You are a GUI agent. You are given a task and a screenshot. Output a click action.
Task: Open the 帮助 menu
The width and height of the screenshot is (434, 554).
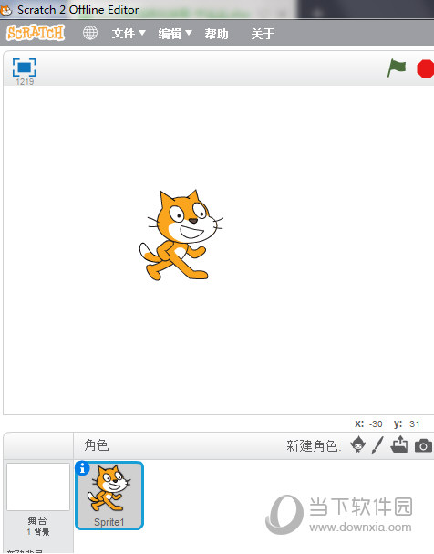click(216, 34)
